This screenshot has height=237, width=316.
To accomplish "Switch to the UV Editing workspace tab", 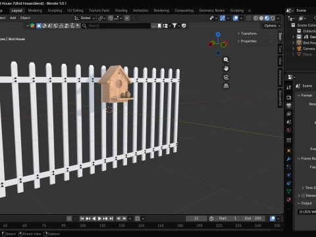I will click(75, 11).
